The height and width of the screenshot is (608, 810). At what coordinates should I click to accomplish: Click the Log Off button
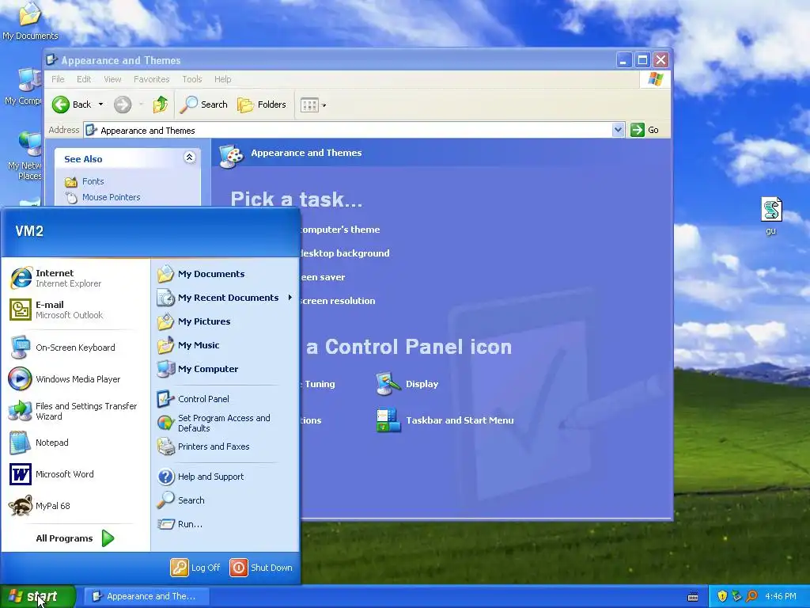195,567
